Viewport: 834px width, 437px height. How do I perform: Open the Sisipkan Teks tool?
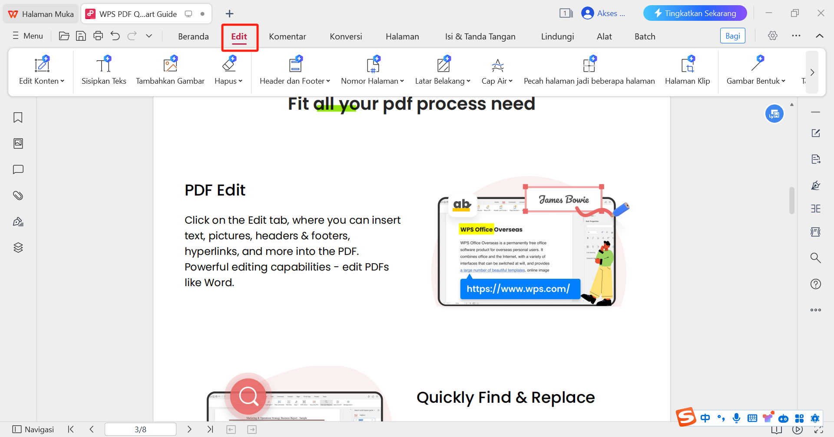103,72
